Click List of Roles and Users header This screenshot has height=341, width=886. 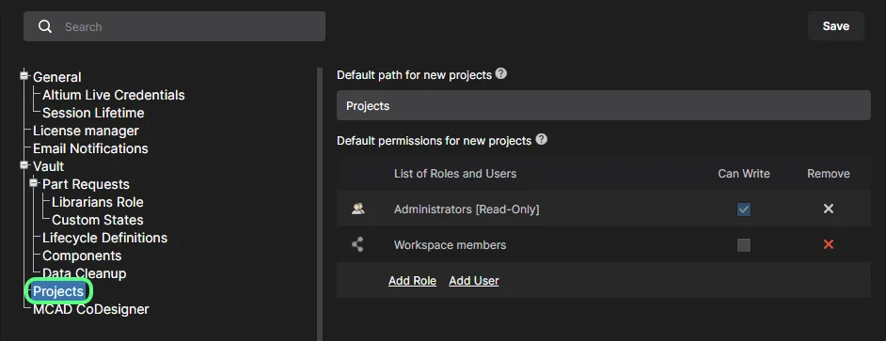click(455, 174)
